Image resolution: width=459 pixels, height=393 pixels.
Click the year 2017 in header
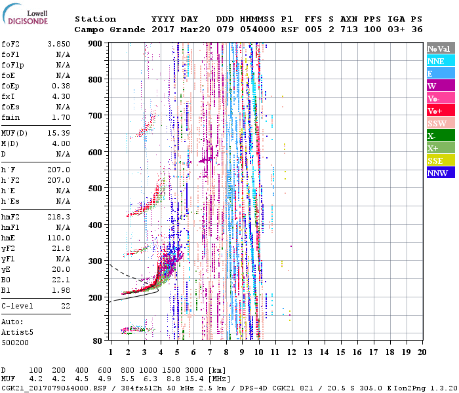163,29
